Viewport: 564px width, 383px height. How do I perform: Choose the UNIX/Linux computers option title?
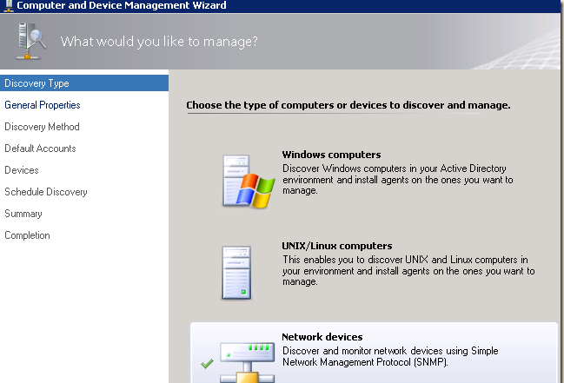coord(336,246)
